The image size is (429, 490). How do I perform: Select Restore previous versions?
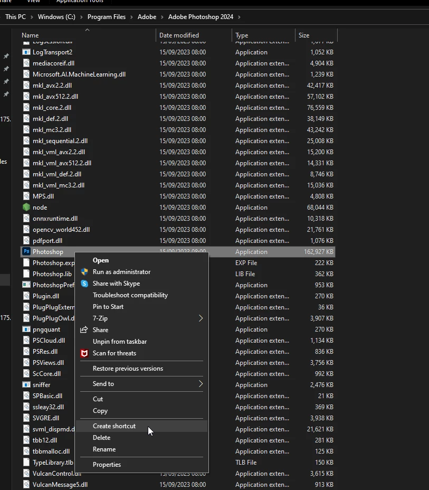click(128, 369)
